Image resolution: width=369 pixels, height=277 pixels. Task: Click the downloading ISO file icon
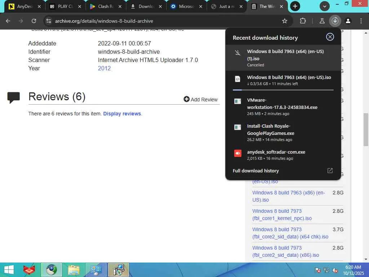click(238, 79)
